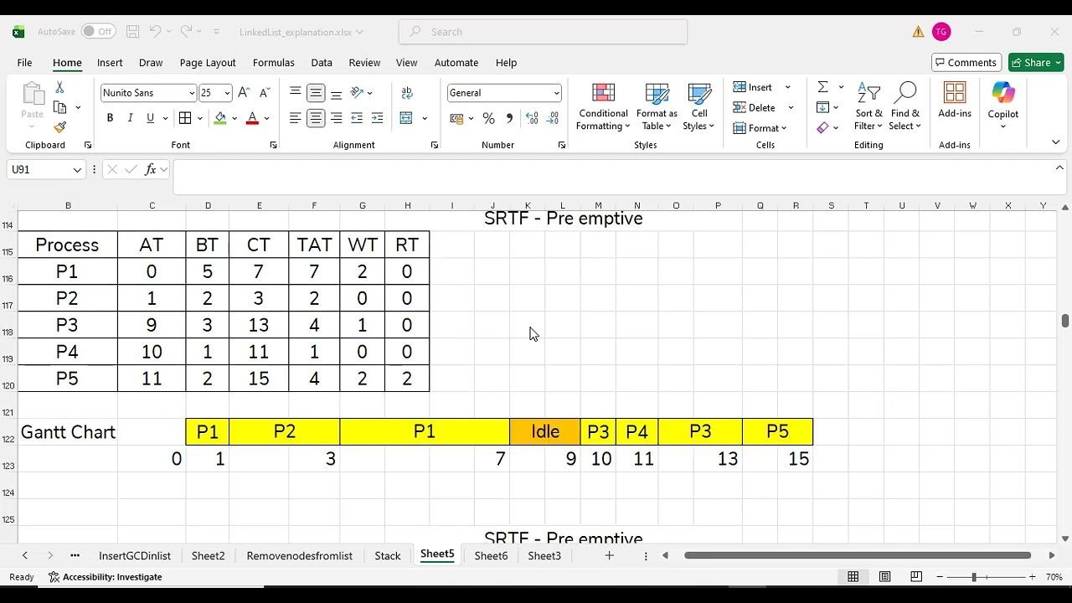Open the font name dropdown
Screen dimensions: 1072x603
[192, 93]
